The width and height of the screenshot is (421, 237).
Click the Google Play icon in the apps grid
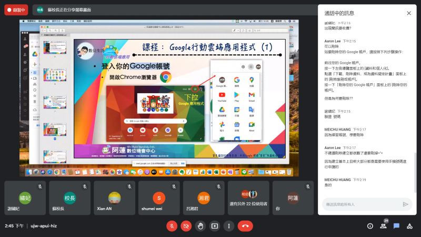pos(236,95)
